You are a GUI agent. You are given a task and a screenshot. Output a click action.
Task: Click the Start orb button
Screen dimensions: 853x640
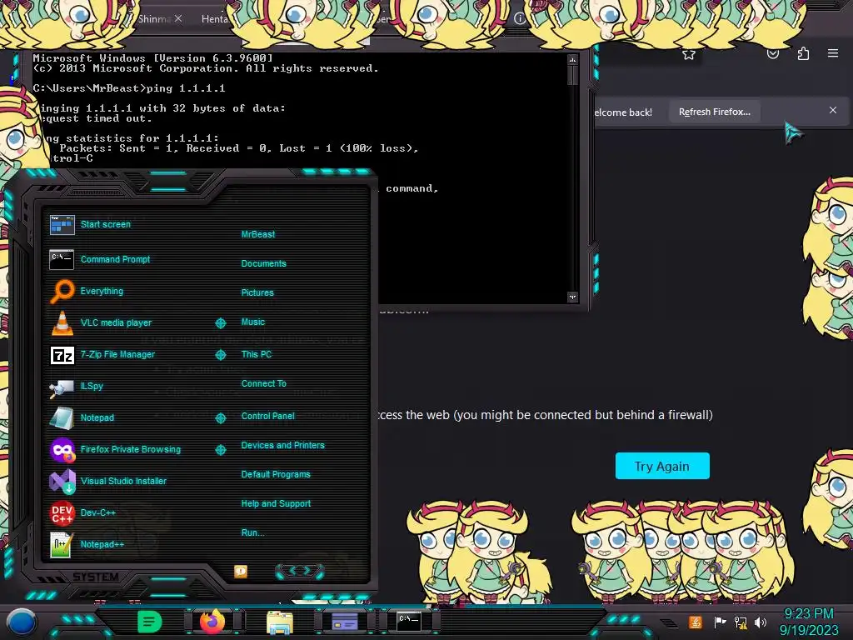tap(21, 622)
